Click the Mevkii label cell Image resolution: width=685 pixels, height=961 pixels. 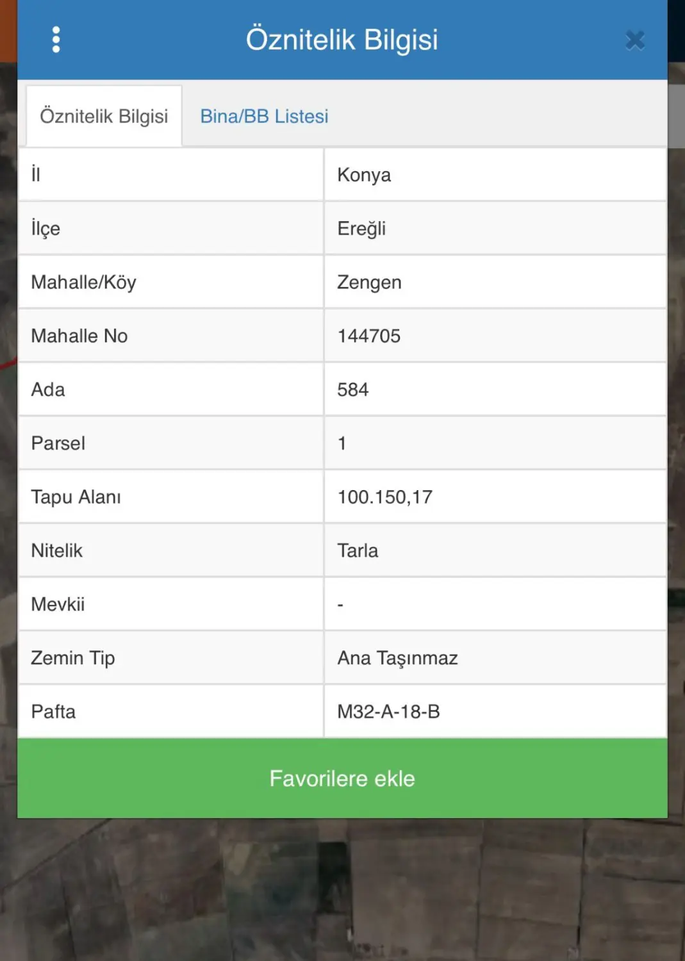pos(171,604)
